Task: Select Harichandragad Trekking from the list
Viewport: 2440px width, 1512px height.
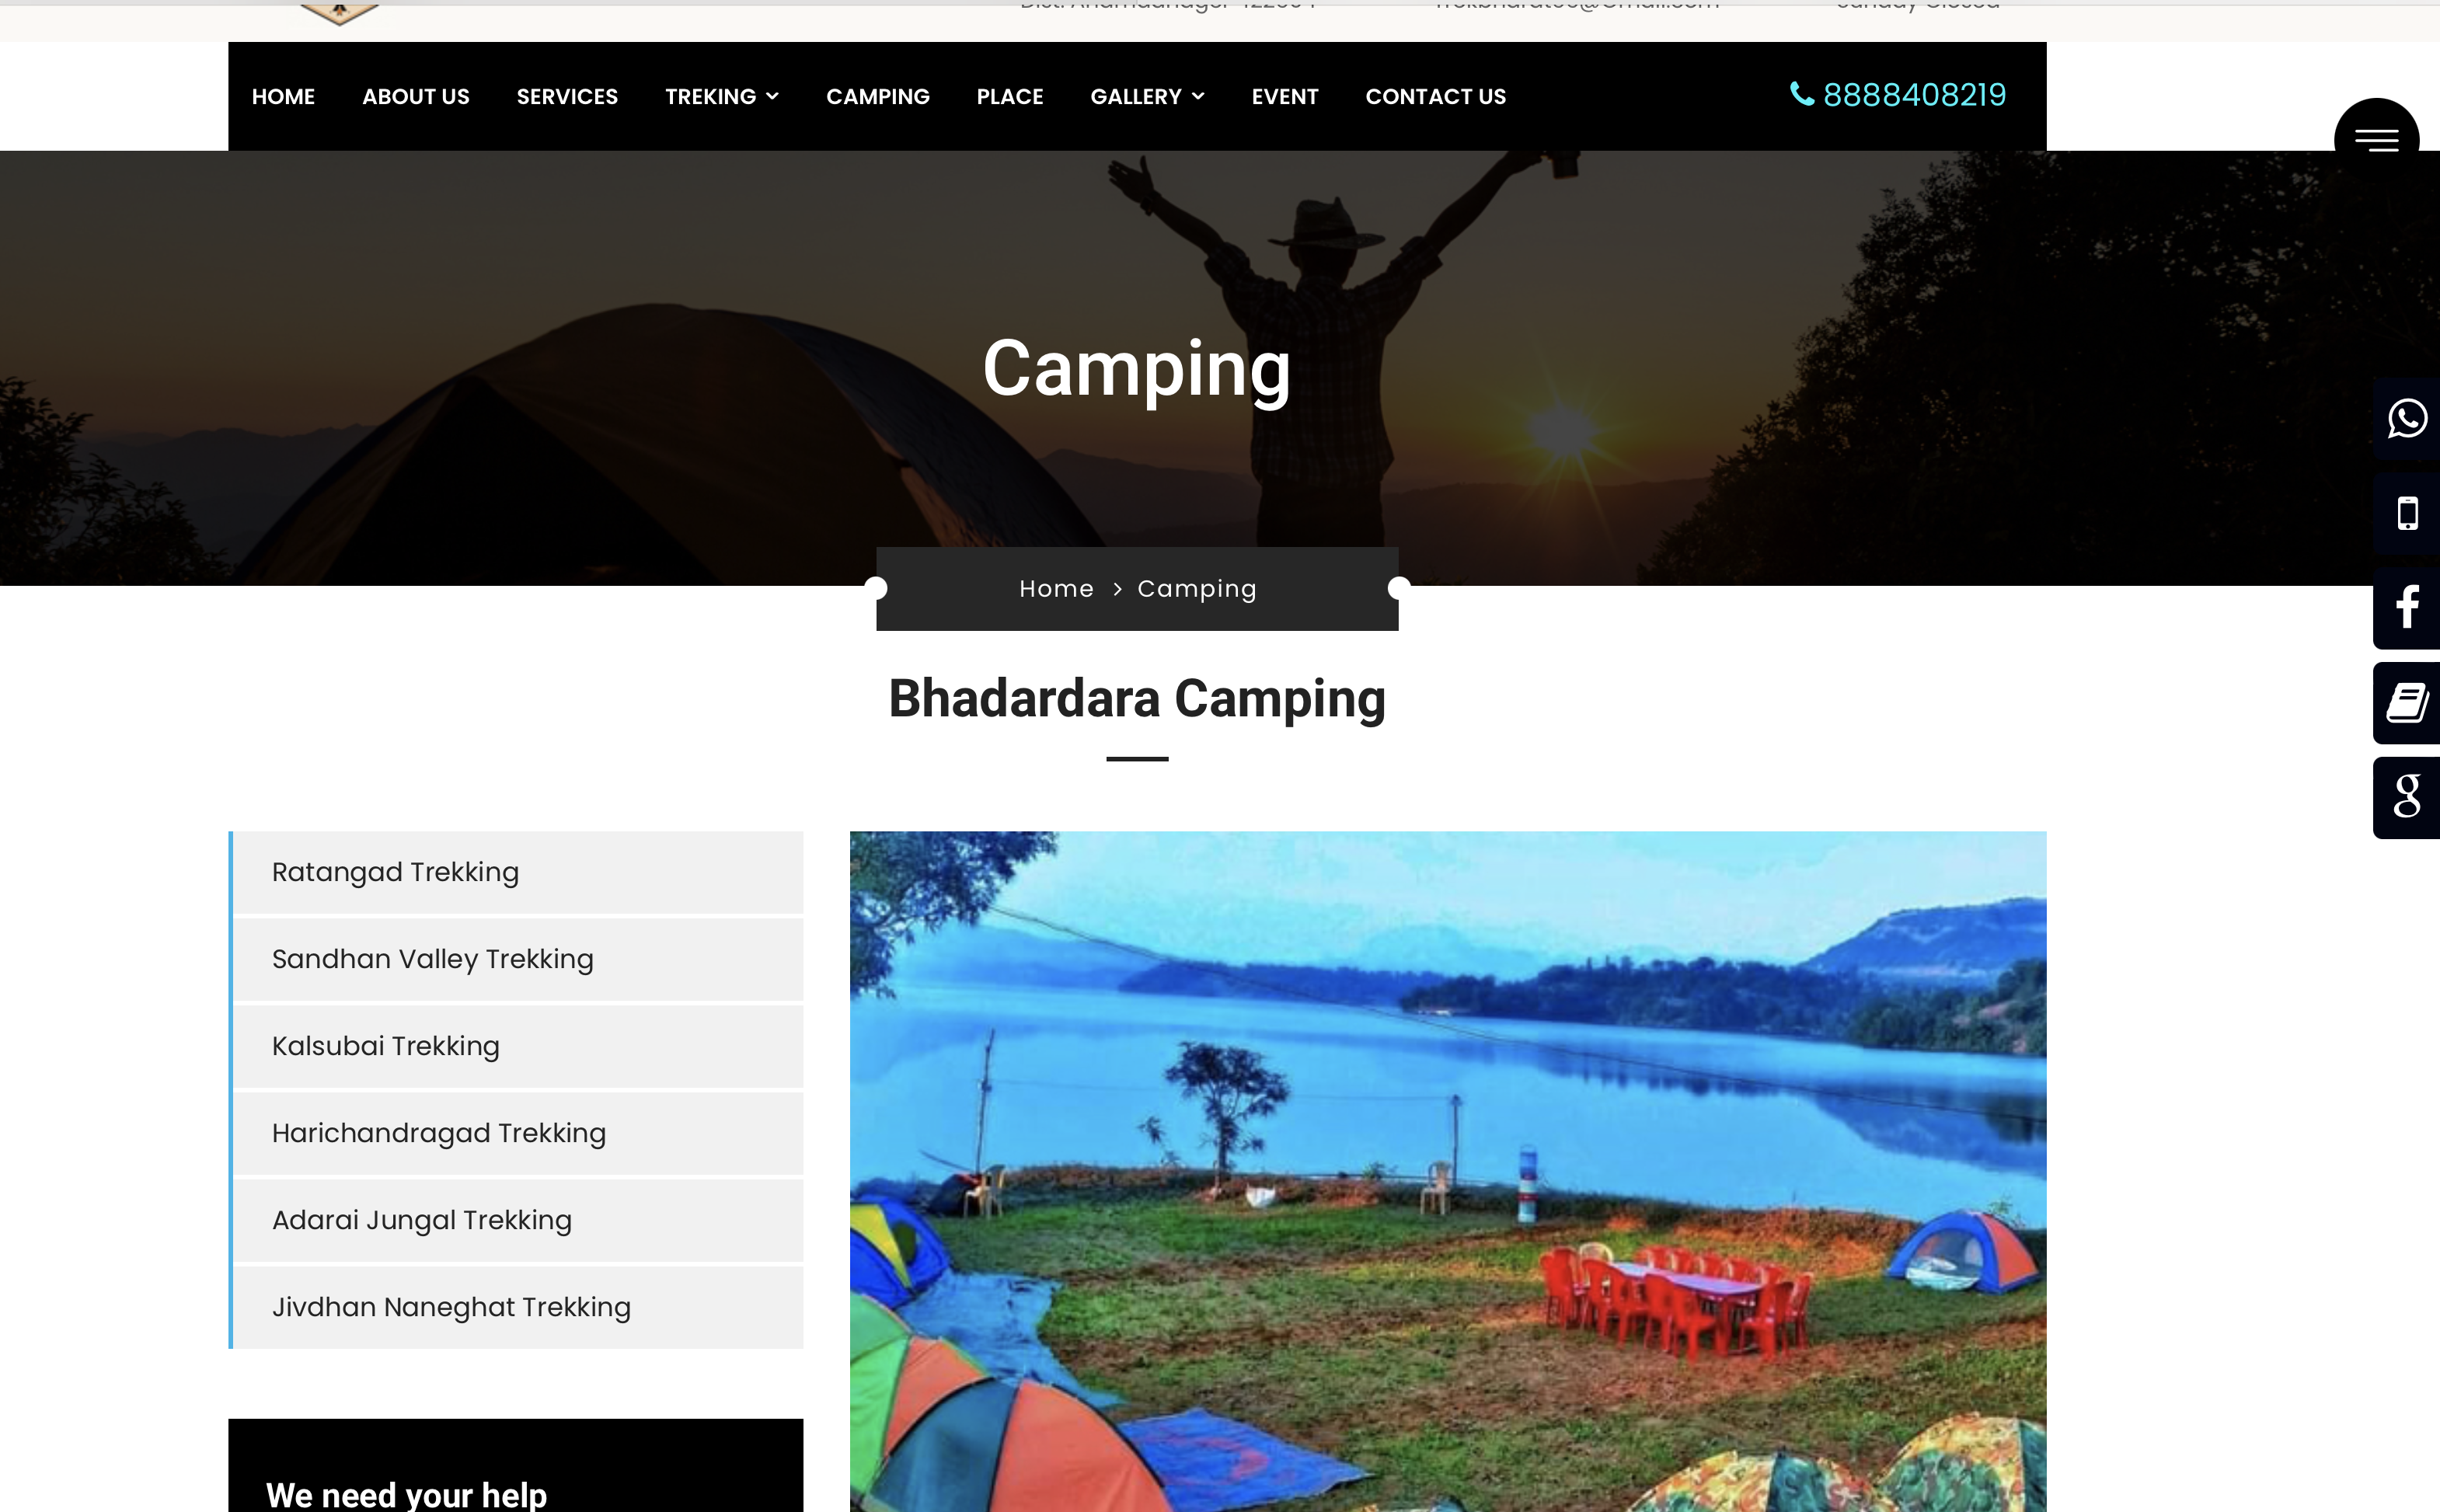Action: tap(517, 1133)
